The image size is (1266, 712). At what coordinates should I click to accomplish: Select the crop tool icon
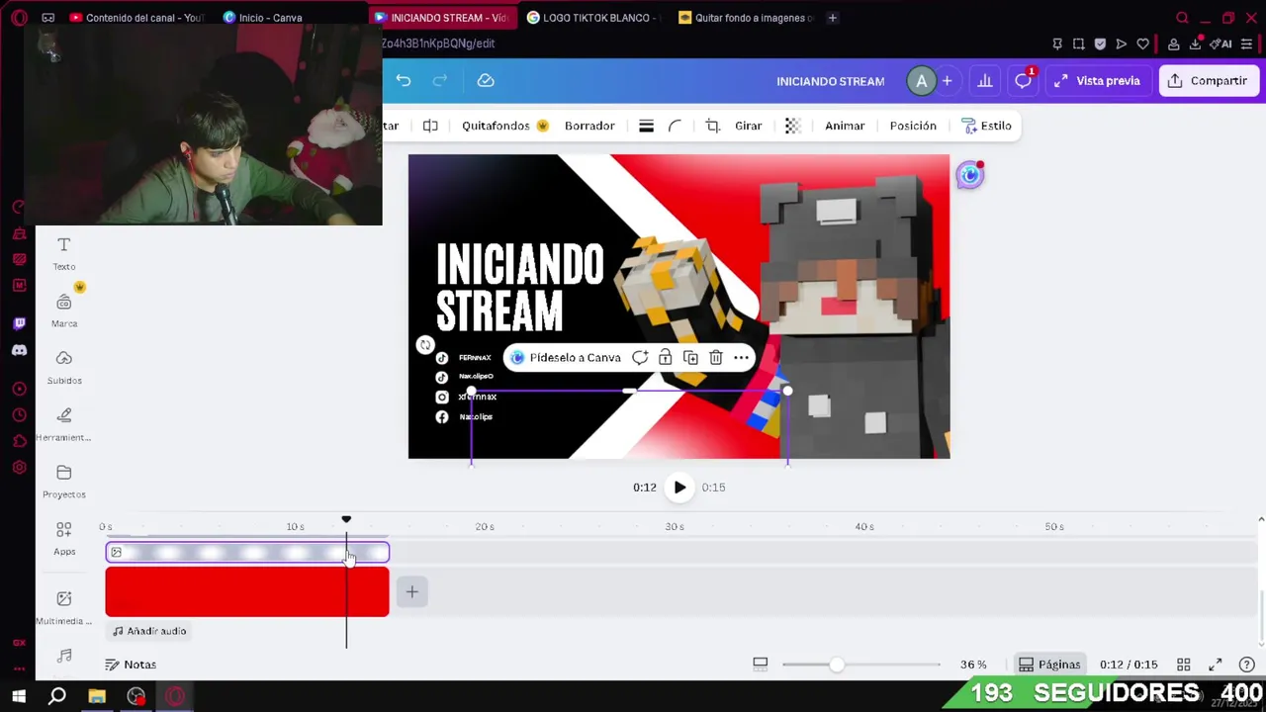[x=713, y=126]
